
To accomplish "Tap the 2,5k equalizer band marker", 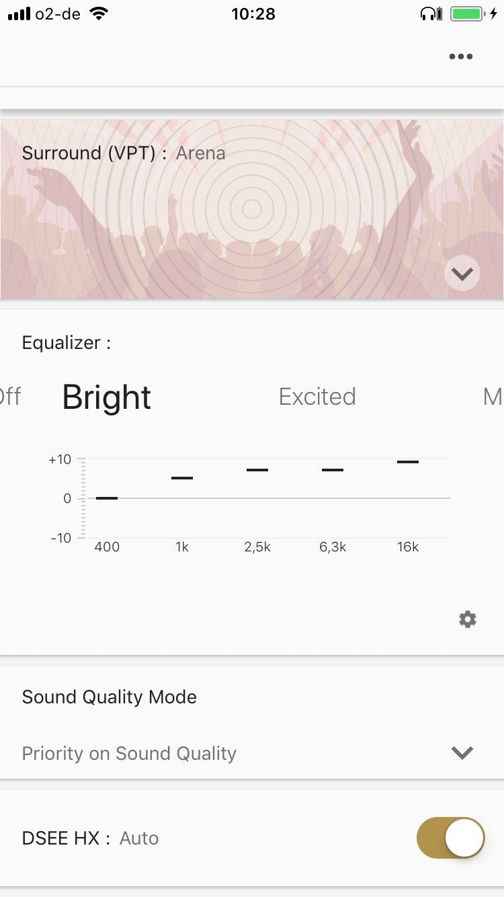I will point(257,469).
